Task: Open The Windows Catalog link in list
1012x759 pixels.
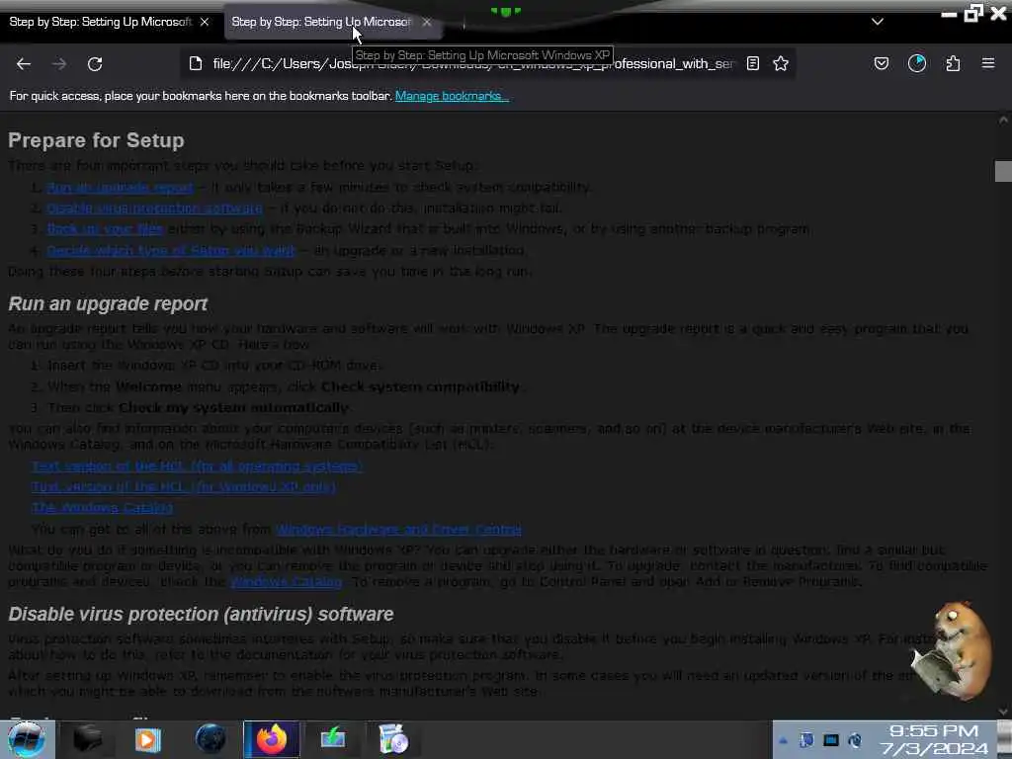Action: [103, 508]
